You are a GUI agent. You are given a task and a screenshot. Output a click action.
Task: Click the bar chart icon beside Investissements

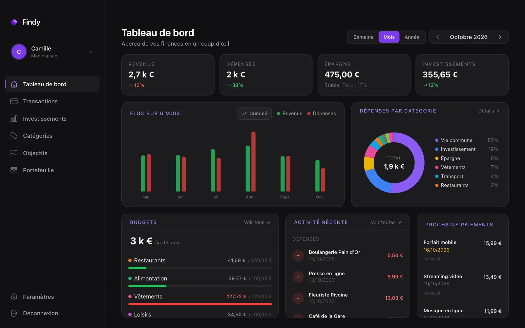tap(14, 119)
